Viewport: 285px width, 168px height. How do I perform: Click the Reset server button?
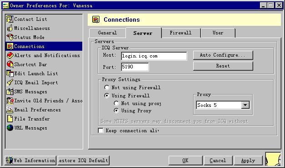223,66
